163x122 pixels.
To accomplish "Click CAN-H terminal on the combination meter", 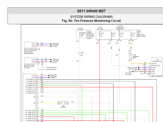I will tap(154, 68).
